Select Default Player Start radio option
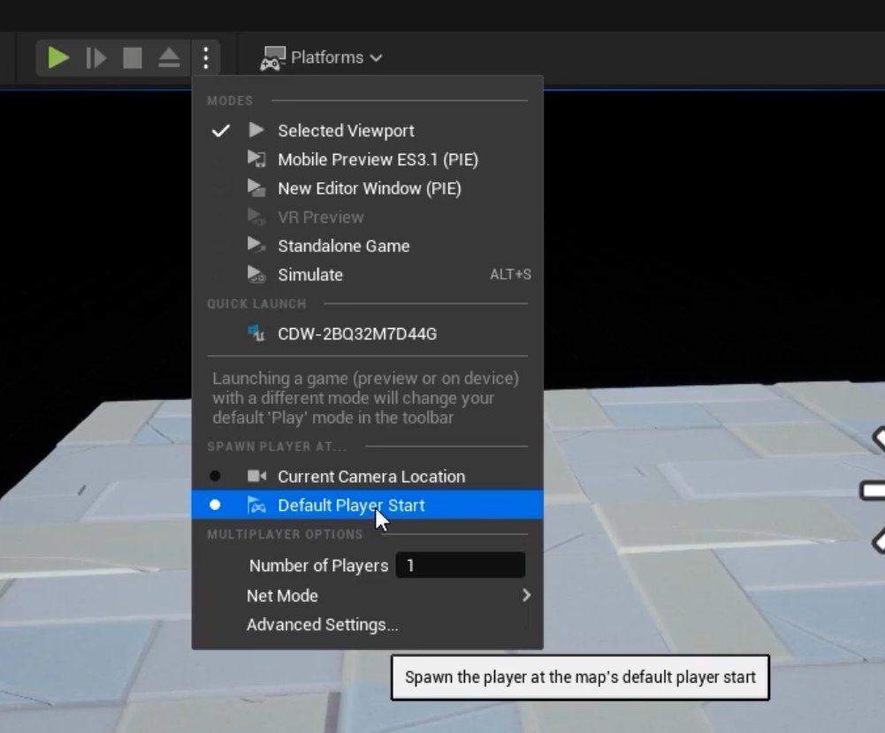Image resolution: width=885 pixels, height=733 pixels. (x=368, y=505)
